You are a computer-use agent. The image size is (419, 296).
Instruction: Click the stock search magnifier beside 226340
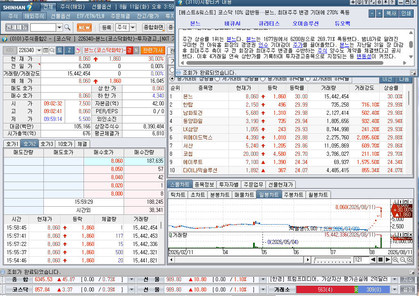[52, 50]
